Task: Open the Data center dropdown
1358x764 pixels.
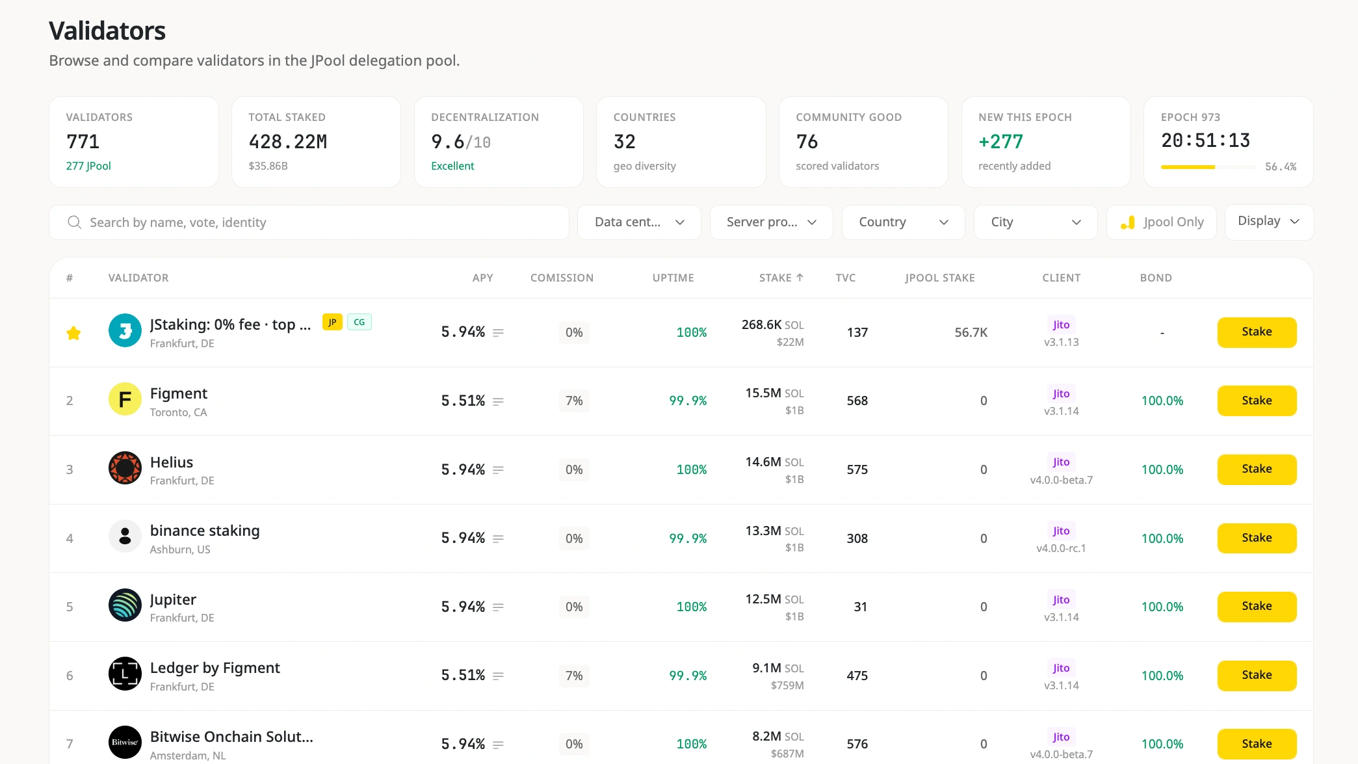Action: 639,222
